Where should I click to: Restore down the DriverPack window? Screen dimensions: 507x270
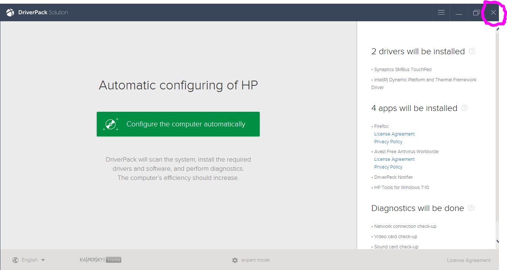[x=476, y=12]
